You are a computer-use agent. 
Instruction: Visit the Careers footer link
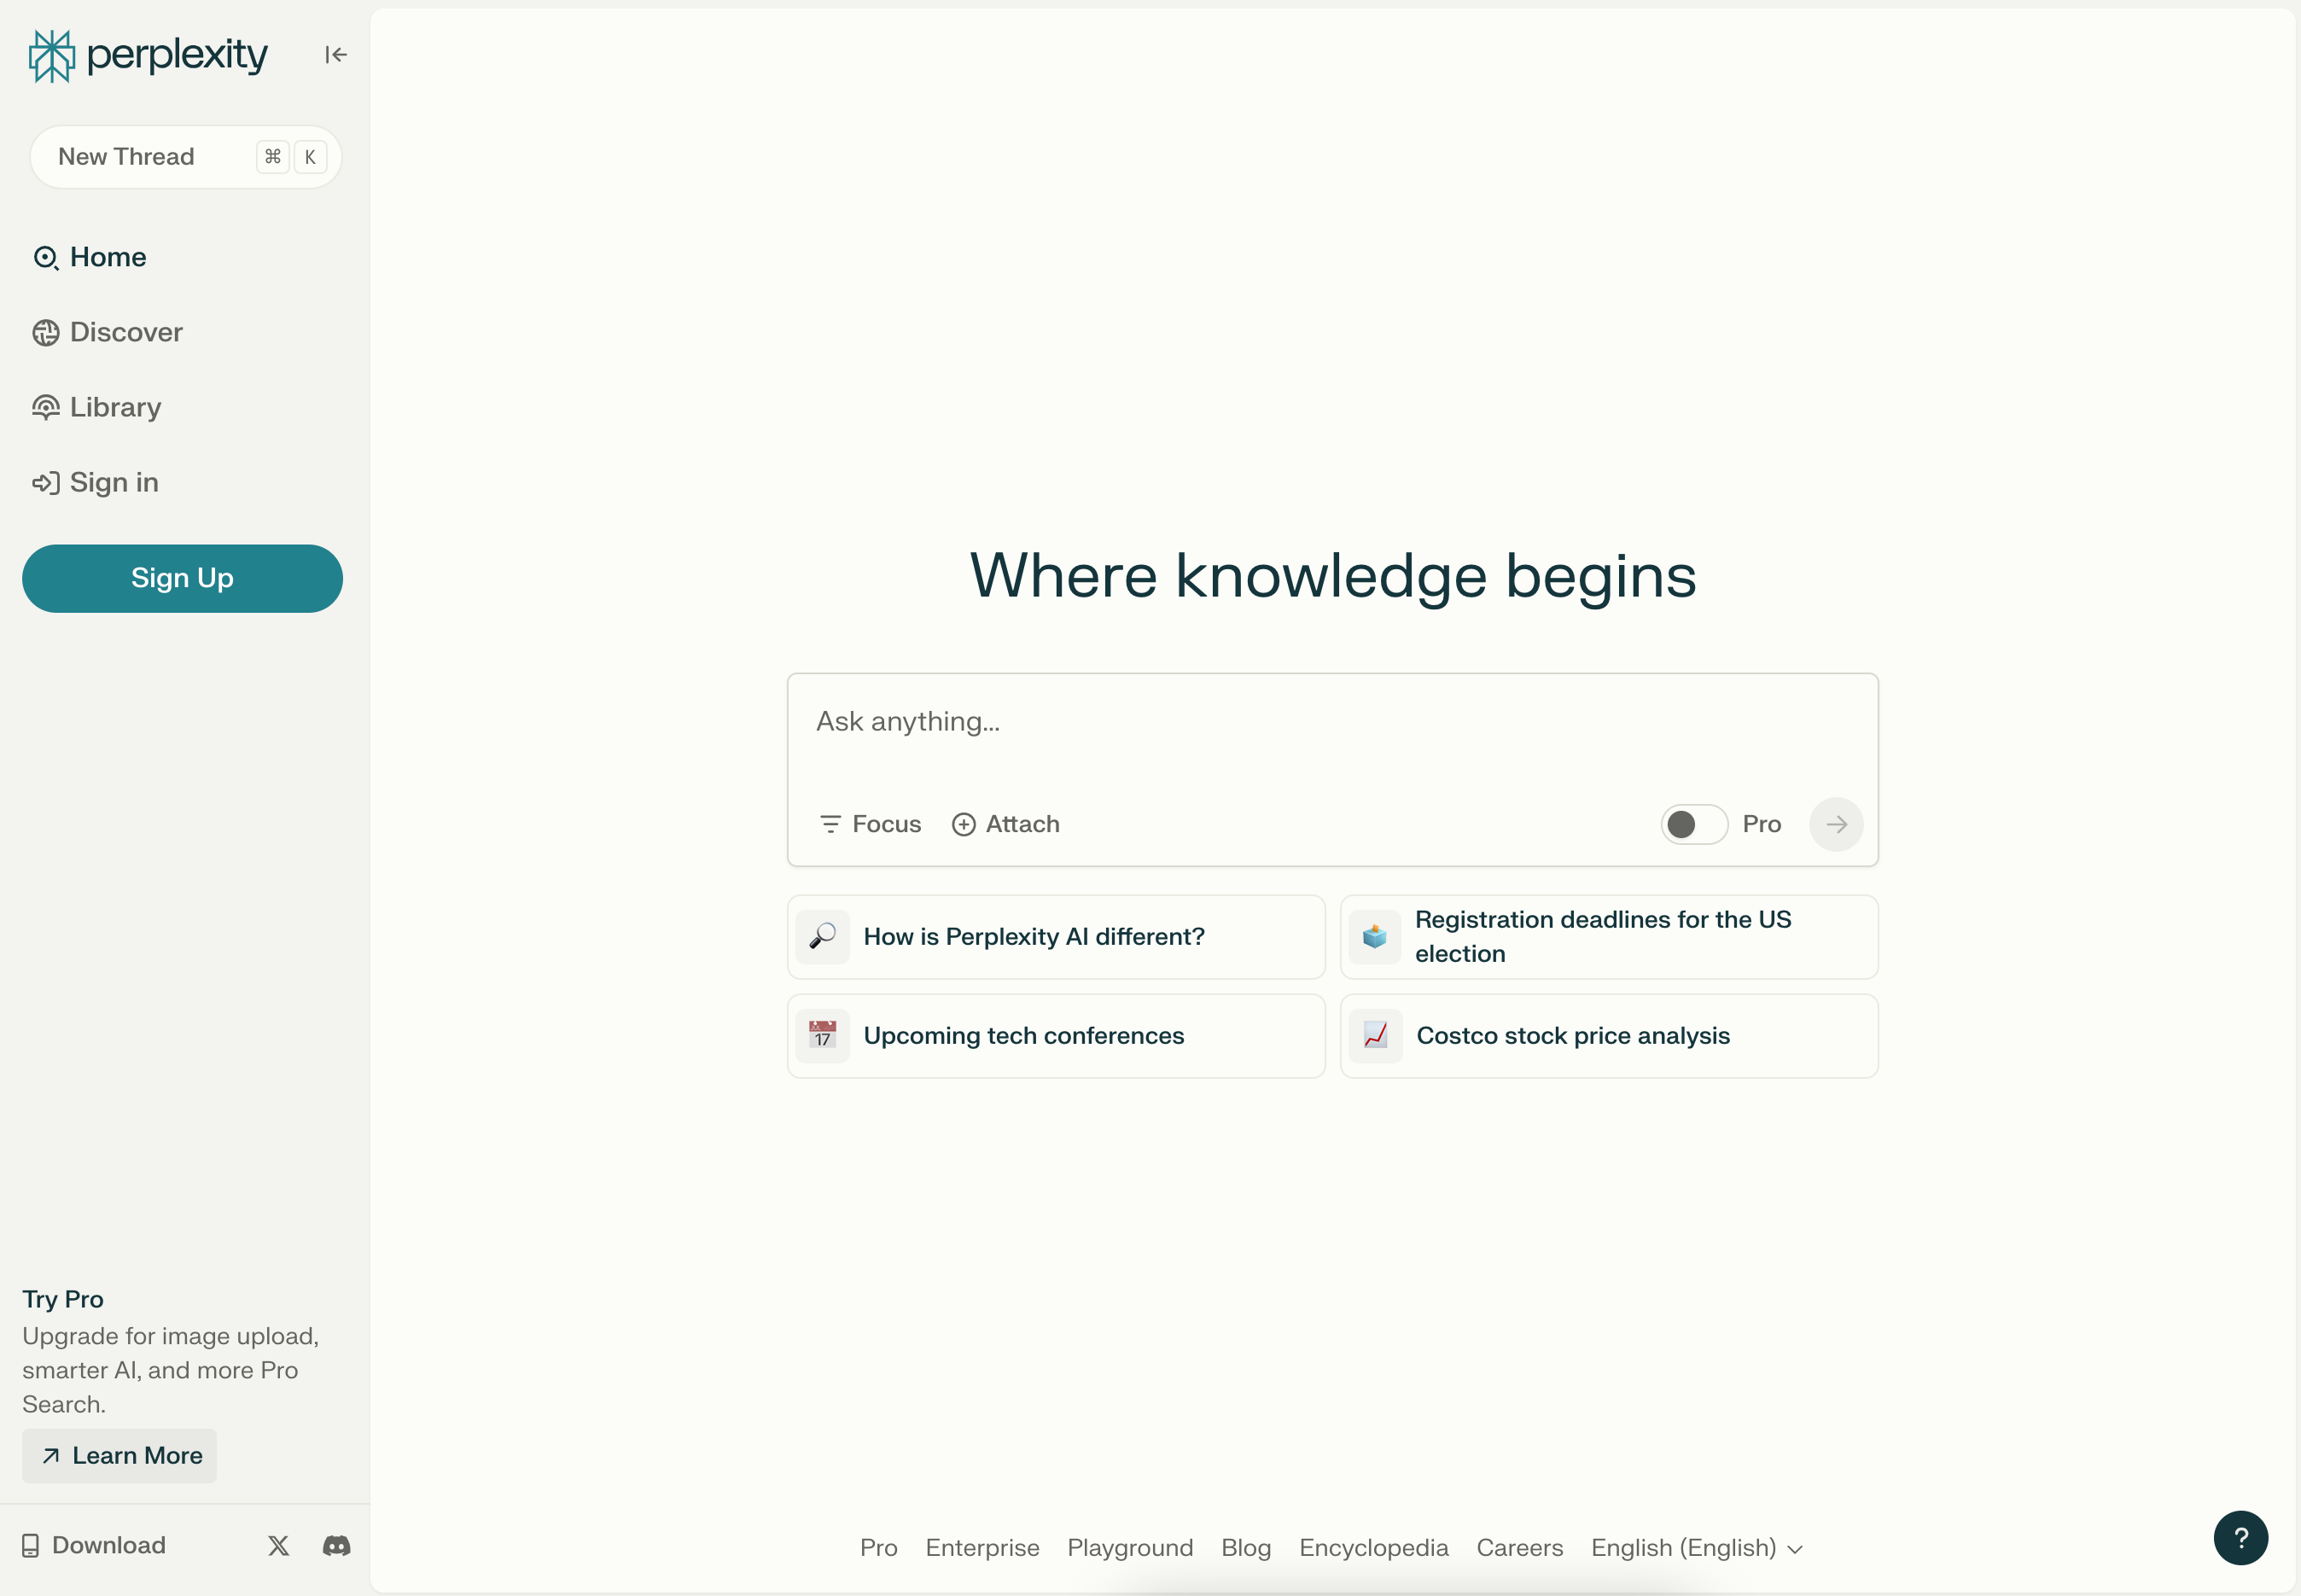pos(1520,1548)
